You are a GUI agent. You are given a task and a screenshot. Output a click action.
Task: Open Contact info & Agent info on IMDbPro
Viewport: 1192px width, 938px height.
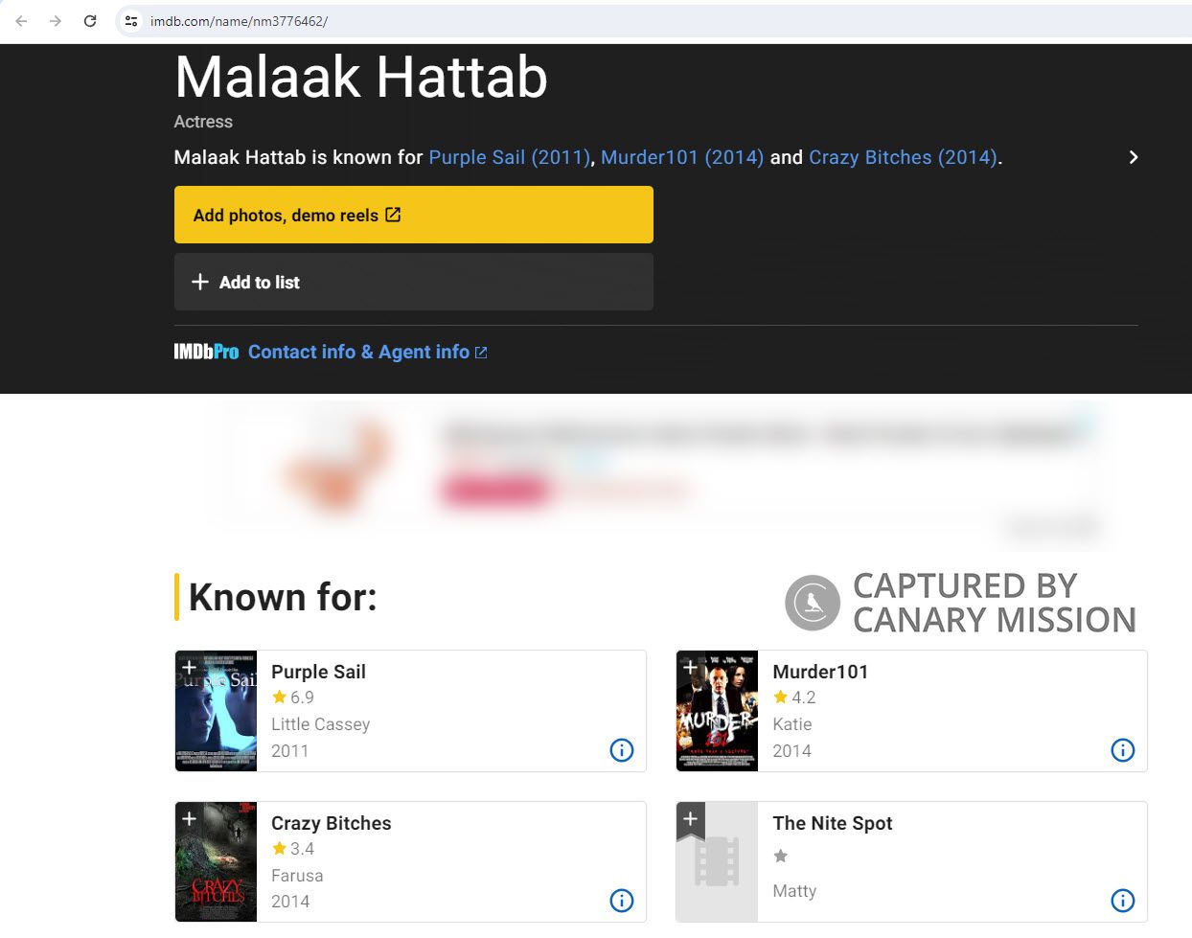point(358,352)
